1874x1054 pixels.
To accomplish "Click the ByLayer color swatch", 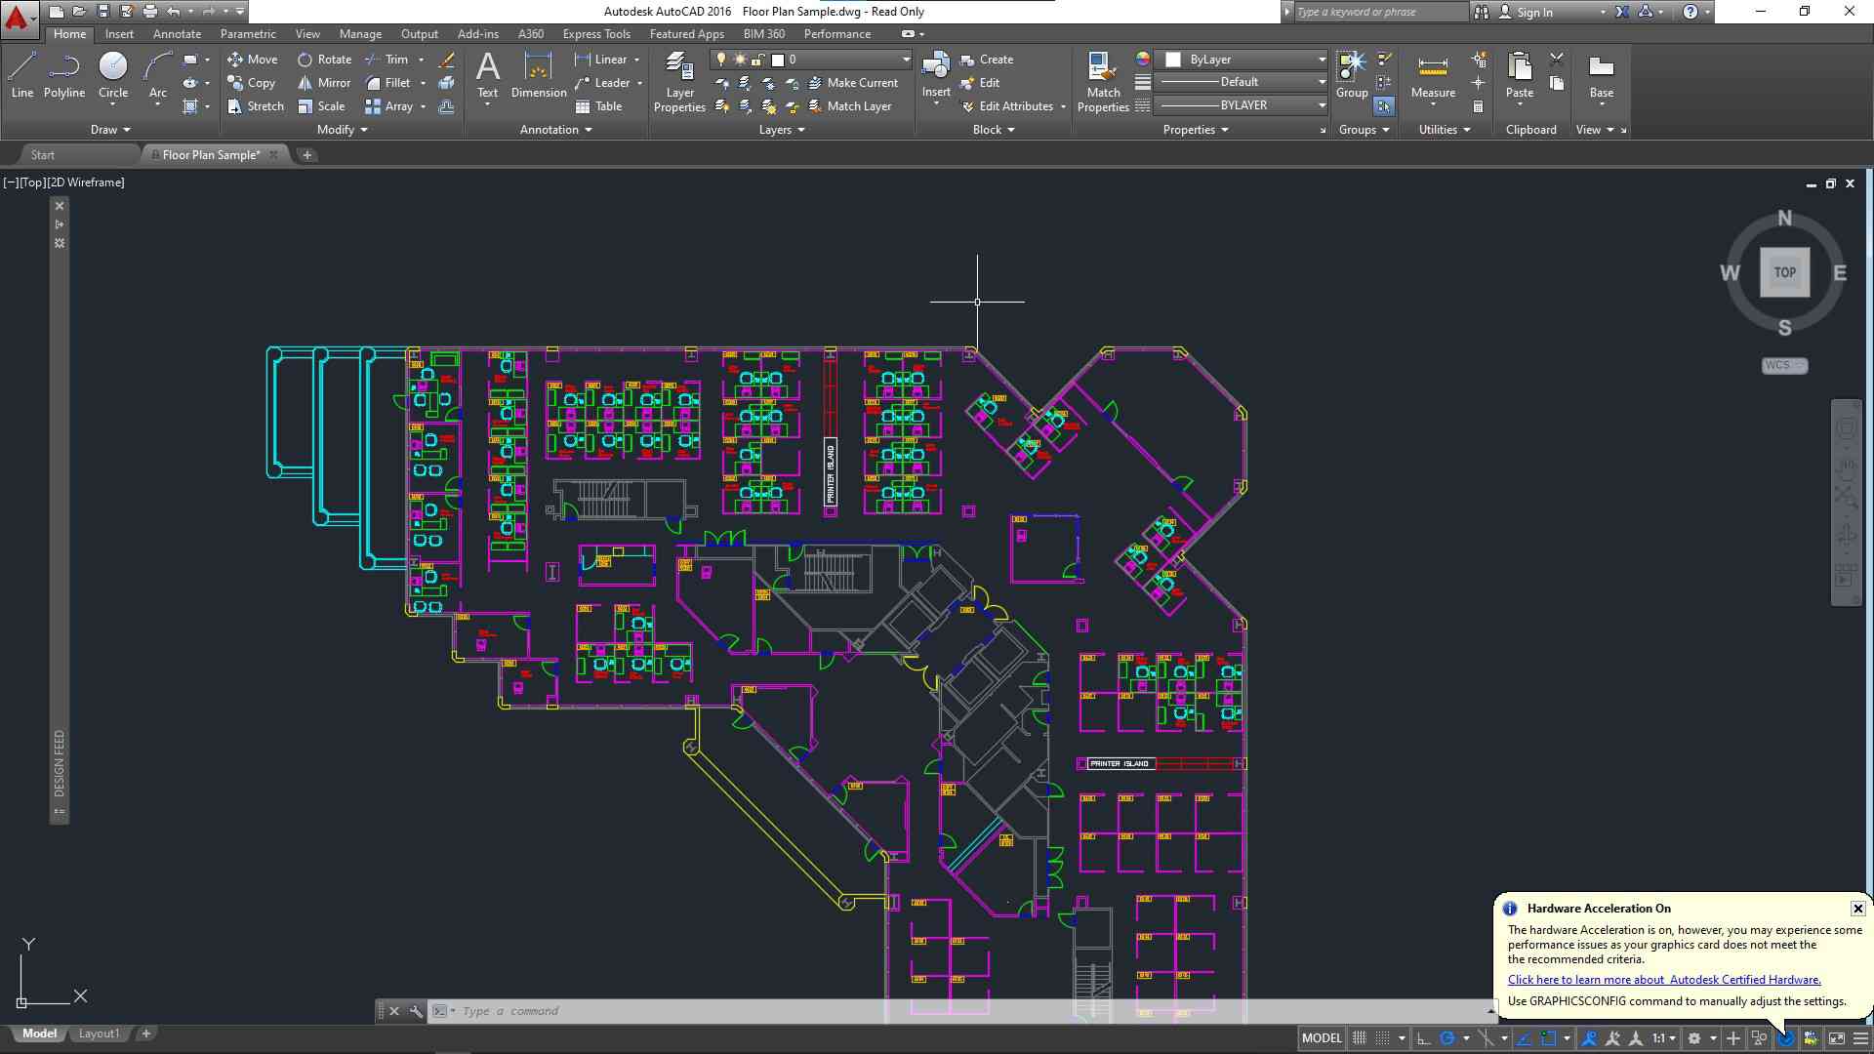I will 1173,60.
